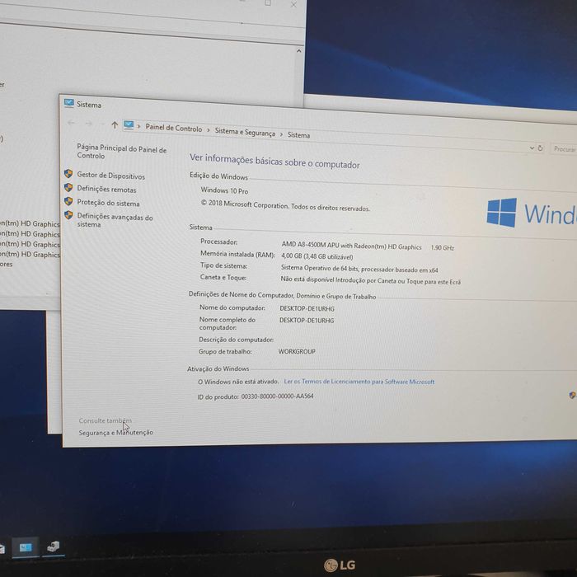577x577 pixels.
Task: Select O Windows não está ativado text
Action: pos(238,382)
